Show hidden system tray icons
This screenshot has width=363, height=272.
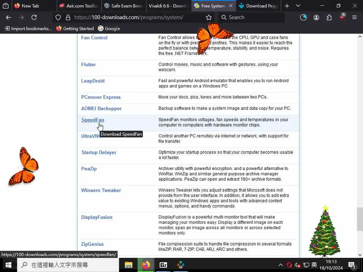coord(281,265)
